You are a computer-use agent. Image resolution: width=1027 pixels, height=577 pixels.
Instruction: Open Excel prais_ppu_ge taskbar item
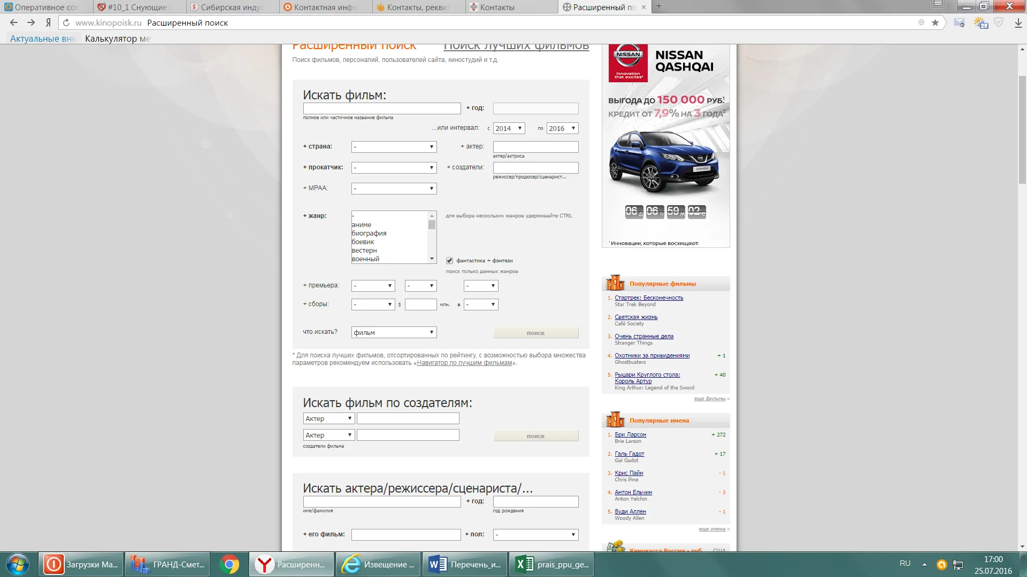(551, 564)
